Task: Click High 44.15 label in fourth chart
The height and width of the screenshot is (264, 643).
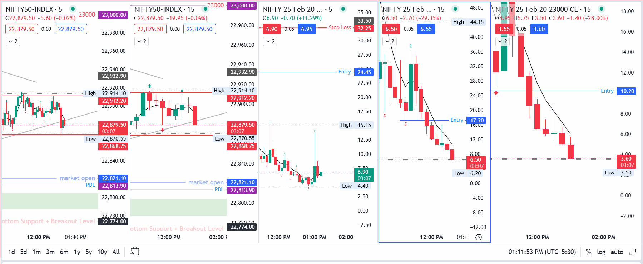Action: [x=469, y=22]
